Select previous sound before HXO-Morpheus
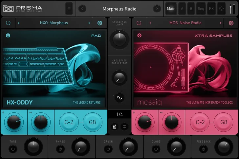The image size is (239, 159). point(19,23)
